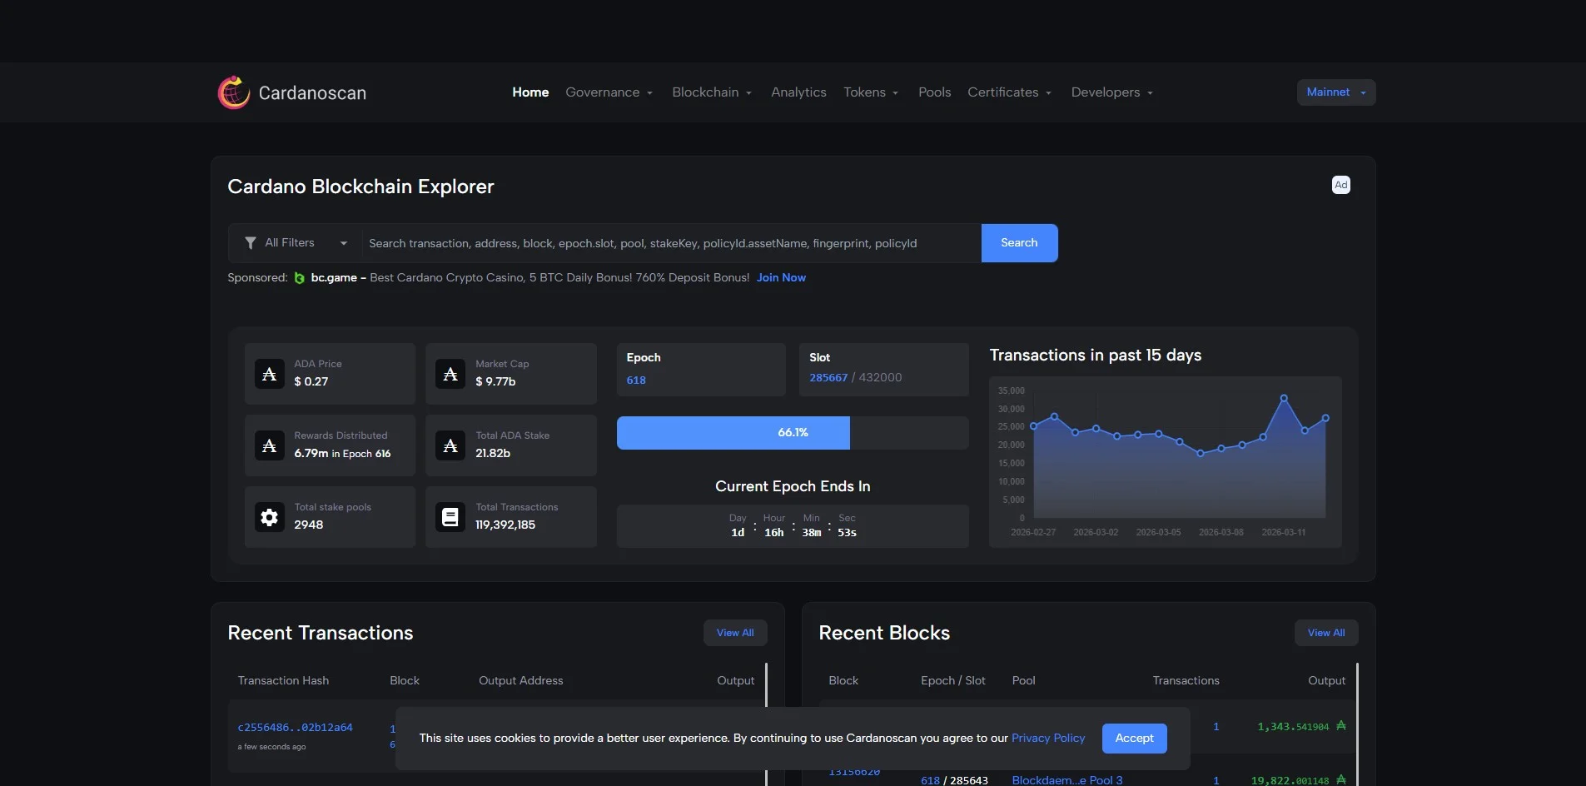View All recent transactions
The height and width of the screenshot is (786, 1586).
(x=735, y=633)
